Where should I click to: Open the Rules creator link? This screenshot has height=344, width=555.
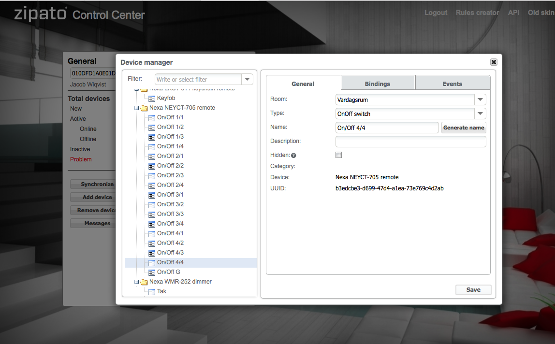pyautogui.click(x=477, y=13)
